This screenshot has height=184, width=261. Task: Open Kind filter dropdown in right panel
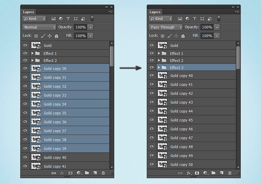(x=161, y=18)
